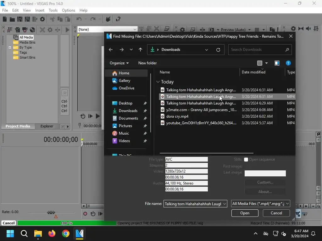The image size is (322, 241).
Task: Click the Copy icon in main toolbar
Action: click(60, 19)
